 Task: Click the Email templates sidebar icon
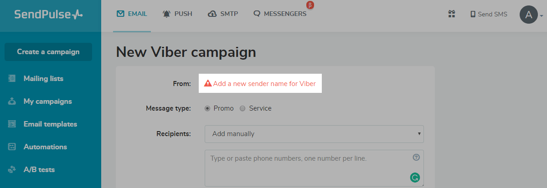coord(12,124)
